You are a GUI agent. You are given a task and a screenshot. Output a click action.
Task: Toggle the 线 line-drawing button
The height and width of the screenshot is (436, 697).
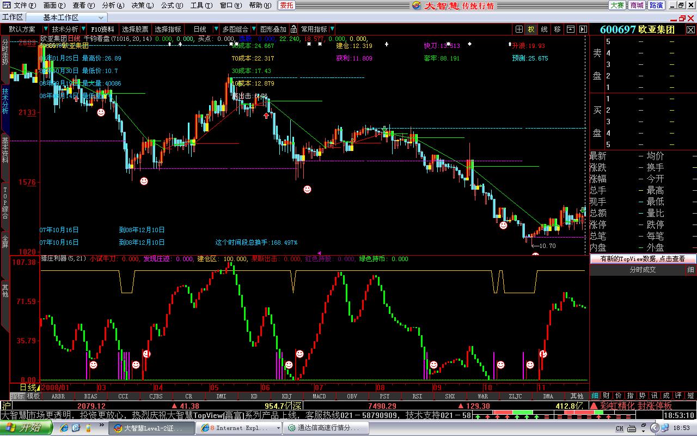(x=545, y=29)
